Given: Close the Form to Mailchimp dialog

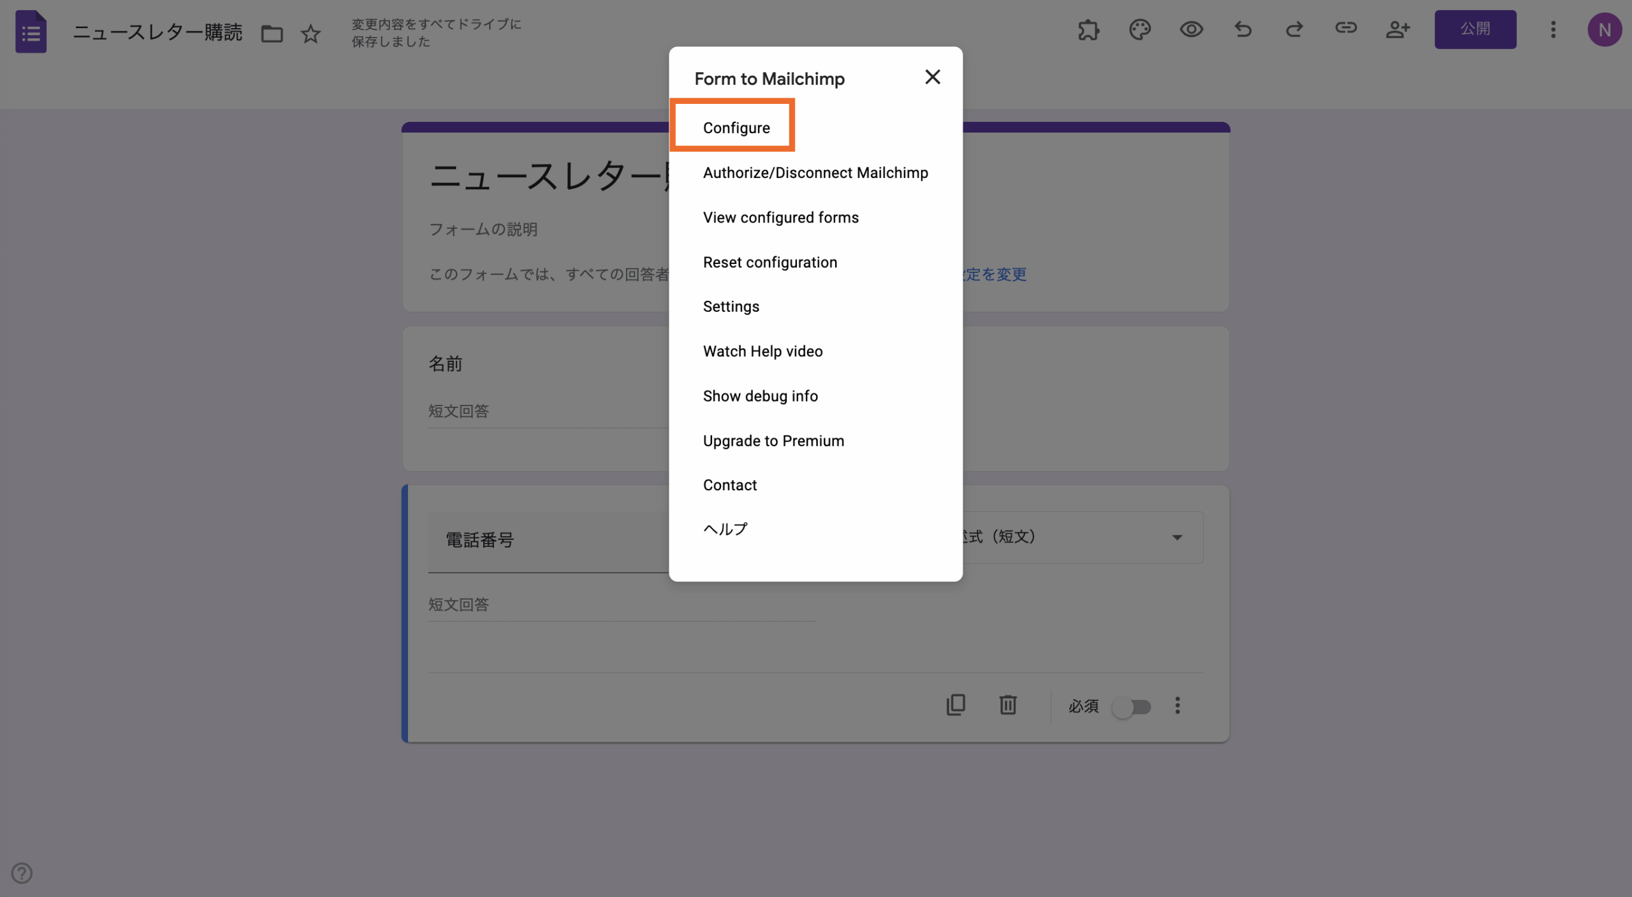Looking at the screenshot, I should tap(933, 77).
